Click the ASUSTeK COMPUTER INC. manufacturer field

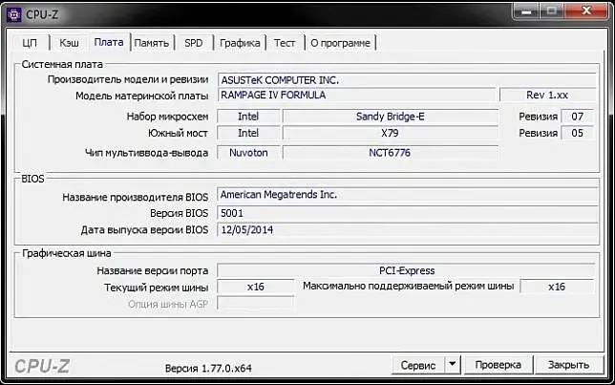pos(407,80)
